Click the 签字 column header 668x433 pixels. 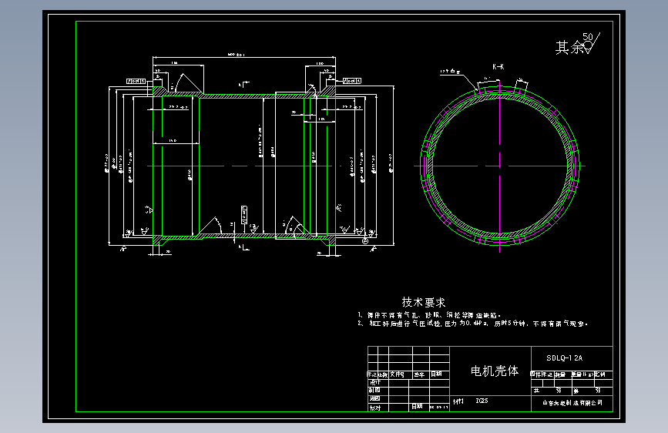pyautogui.click(x=419, y=374)
